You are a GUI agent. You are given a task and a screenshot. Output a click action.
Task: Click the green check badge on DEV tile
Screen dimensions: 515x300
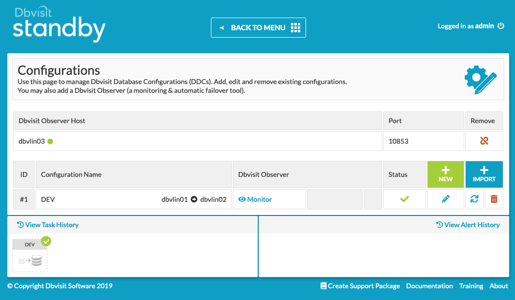click(46, 241)
